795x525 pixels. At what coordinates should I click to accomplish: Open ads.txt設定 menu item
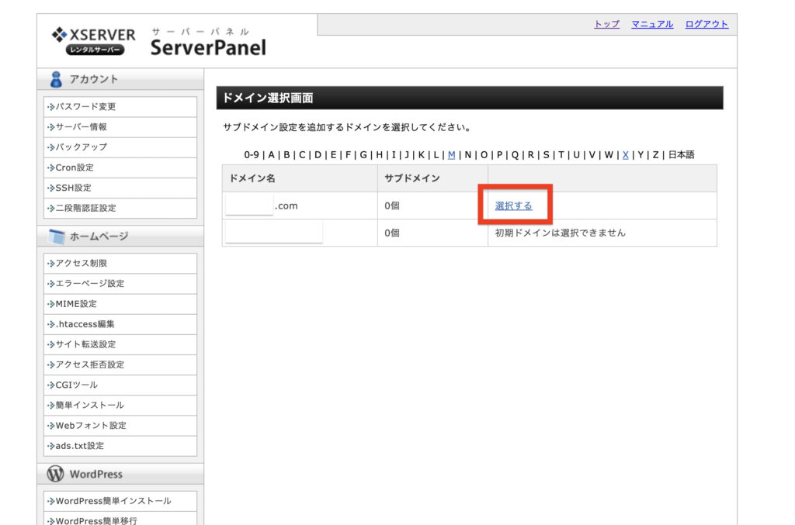(120, 446)
